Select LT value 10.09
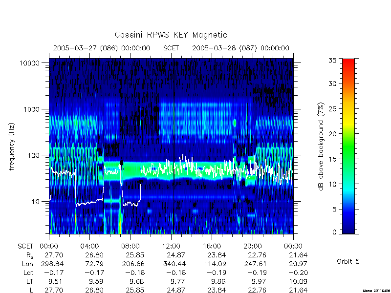The height and width of the screenshot is (293, 391). click(x=298, y=282)
